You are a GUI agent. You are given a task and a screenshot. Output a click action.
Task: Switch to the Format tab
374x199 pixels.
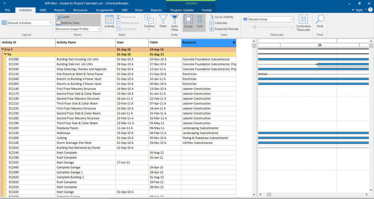(207, 10)
